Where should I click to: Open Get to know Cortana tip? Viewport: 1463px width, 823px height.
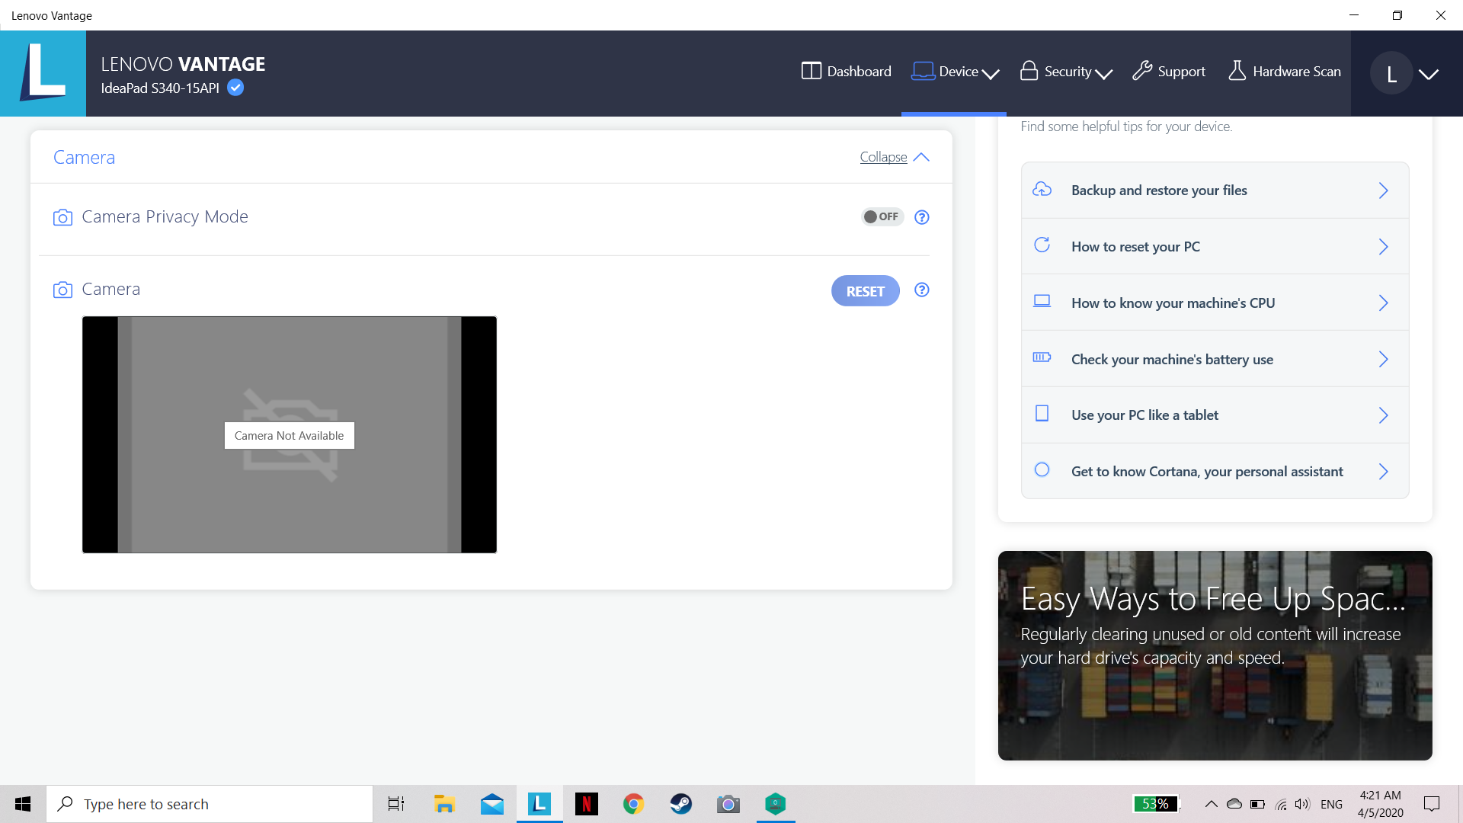click(1215, 472)
